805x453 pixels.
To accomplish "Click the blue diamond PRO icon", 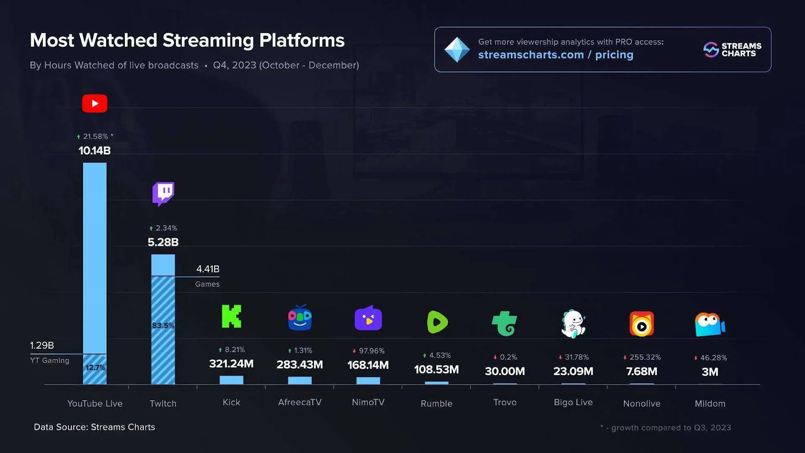I will coord(457,50).
